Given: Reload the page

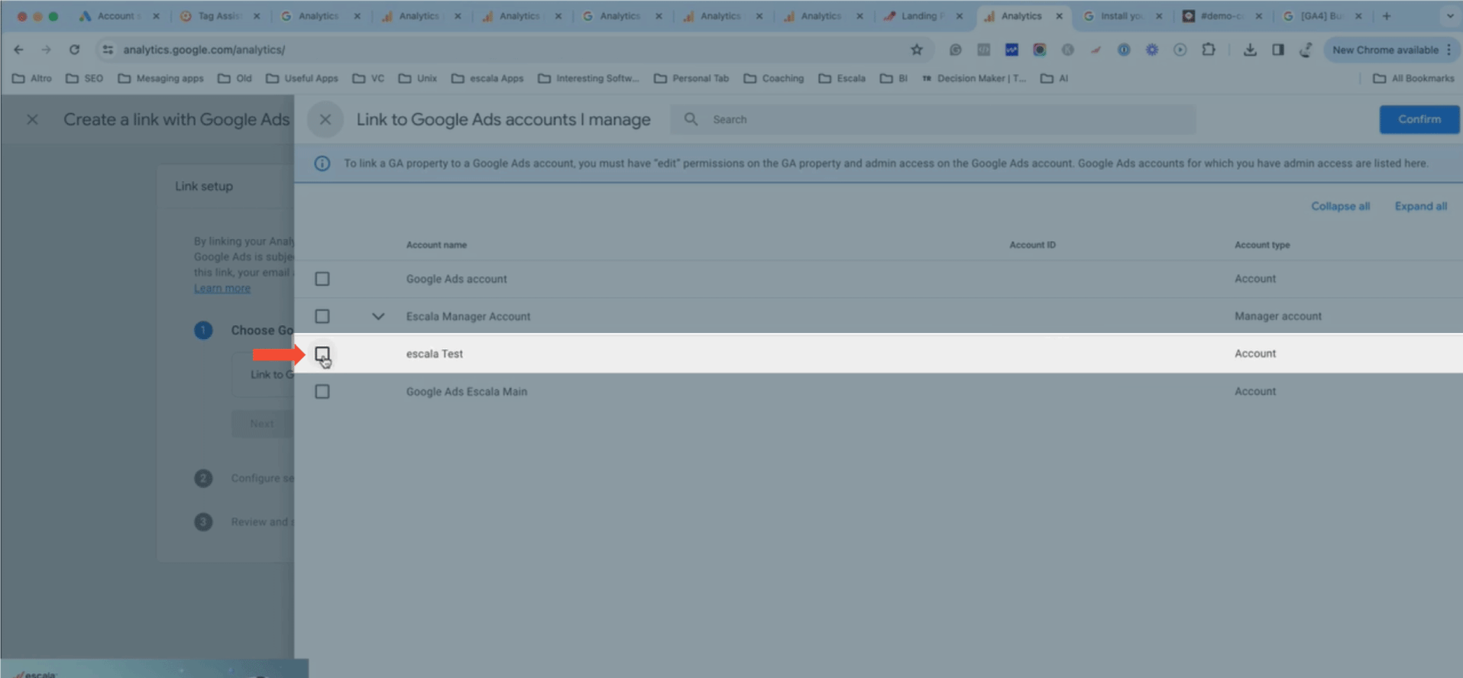Looking at the screenshot, I should pyautogui.click(x=74, y=50).
